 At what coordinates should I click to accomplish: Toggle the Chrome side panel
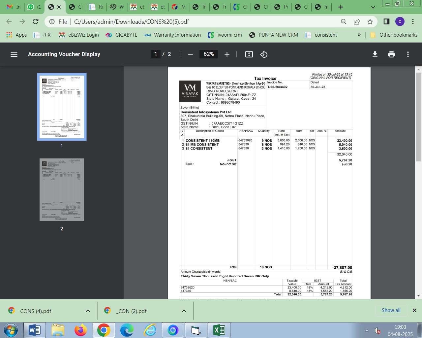386,22
